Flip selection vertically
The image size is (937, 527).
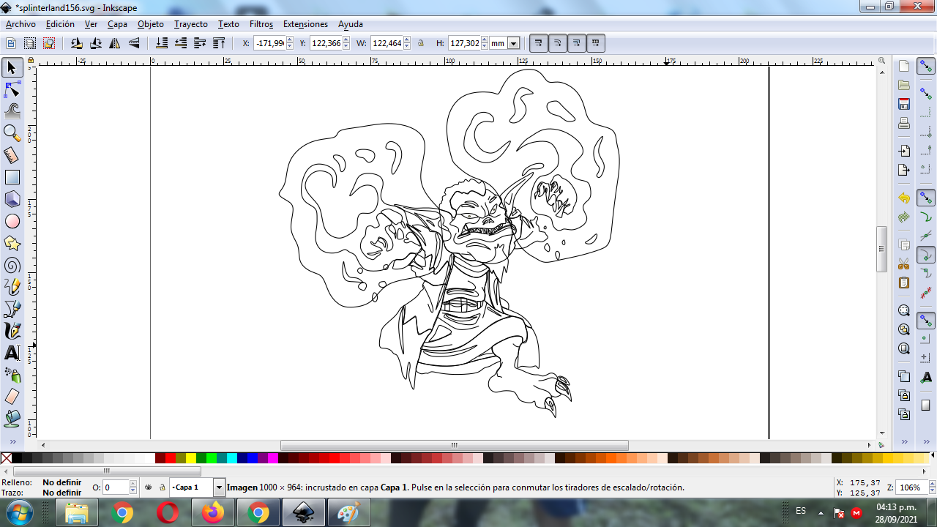pos(134,43)
